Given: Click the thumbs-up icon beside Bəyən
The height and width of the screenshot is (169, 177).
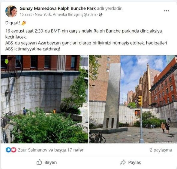Looking at the screenshot, I should 39,162.
